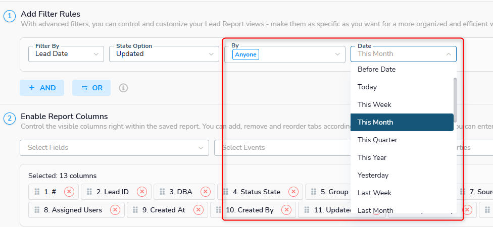Remove the '3. DBA' column
493x227 pixels.
tap(206, 192)
